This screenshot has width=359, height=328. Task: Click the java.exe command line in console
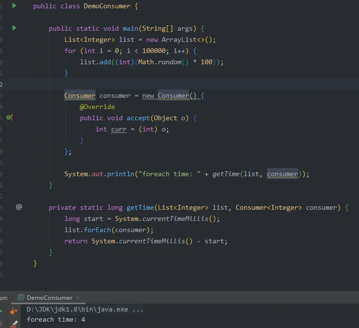tap(85, 309)
